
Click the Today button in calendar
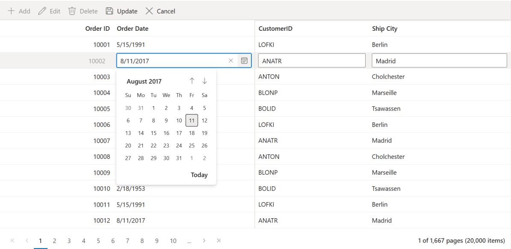pos(199,175)
